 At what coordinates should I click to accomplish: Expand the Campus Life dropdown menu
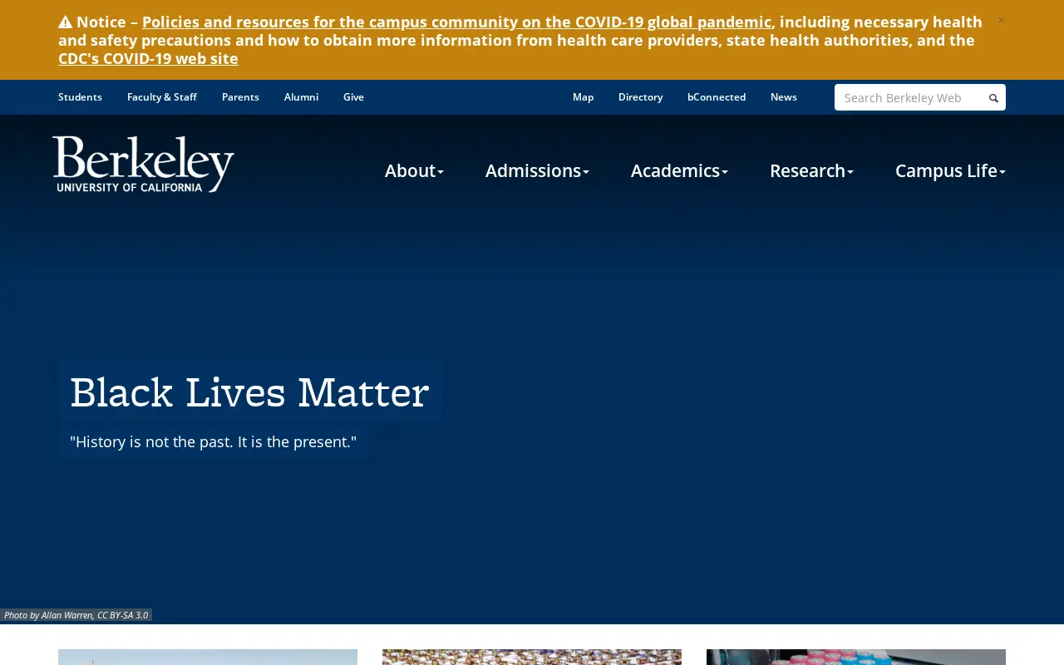[x=950, y=170]
